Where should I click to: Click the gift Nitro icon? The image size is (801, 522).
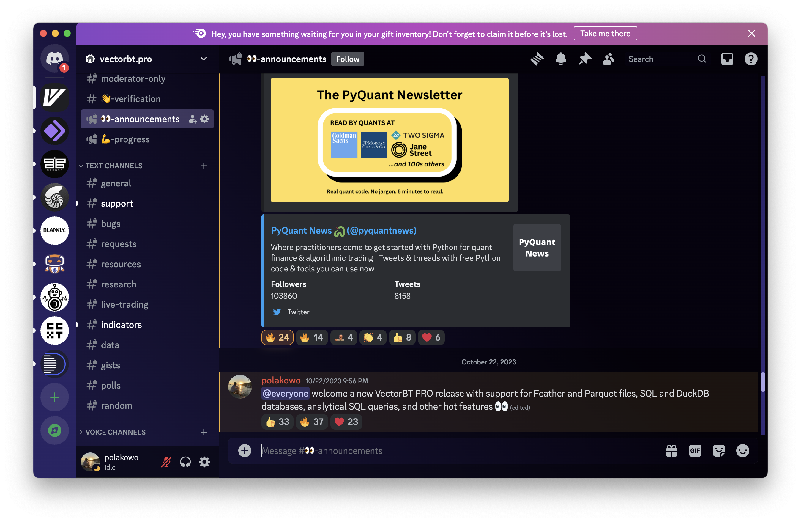point(671,451)
